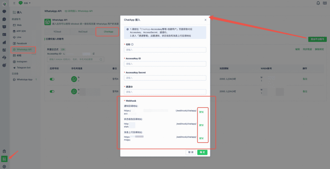
Task: Open the notification bell
Action: 318,3
